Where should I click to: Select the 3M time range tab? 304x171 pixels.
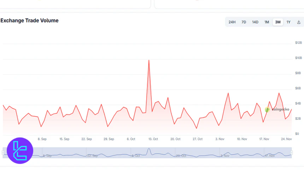(x=277, y=22)
